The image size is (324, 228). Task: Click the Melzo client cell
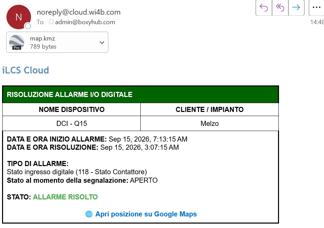pyautogui.click(x=210, y=124)
